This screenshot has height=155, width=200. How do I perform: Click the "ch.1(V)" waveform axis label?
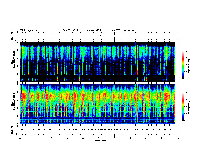tap(12, 36)
